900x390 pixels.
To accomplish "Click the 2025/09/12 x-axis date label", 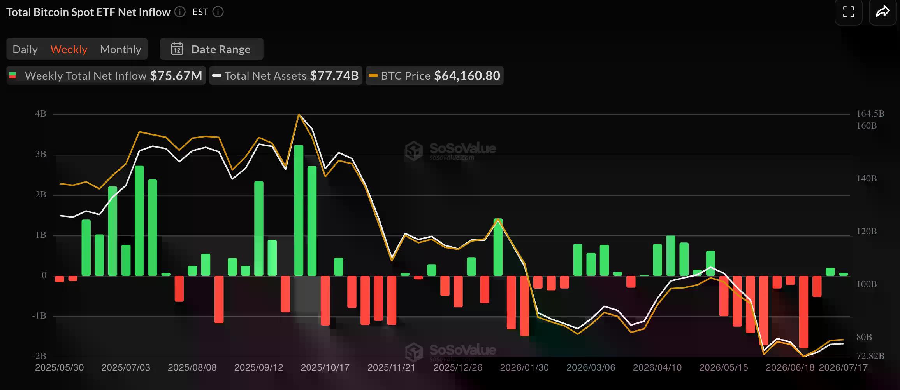I will 258,367.
